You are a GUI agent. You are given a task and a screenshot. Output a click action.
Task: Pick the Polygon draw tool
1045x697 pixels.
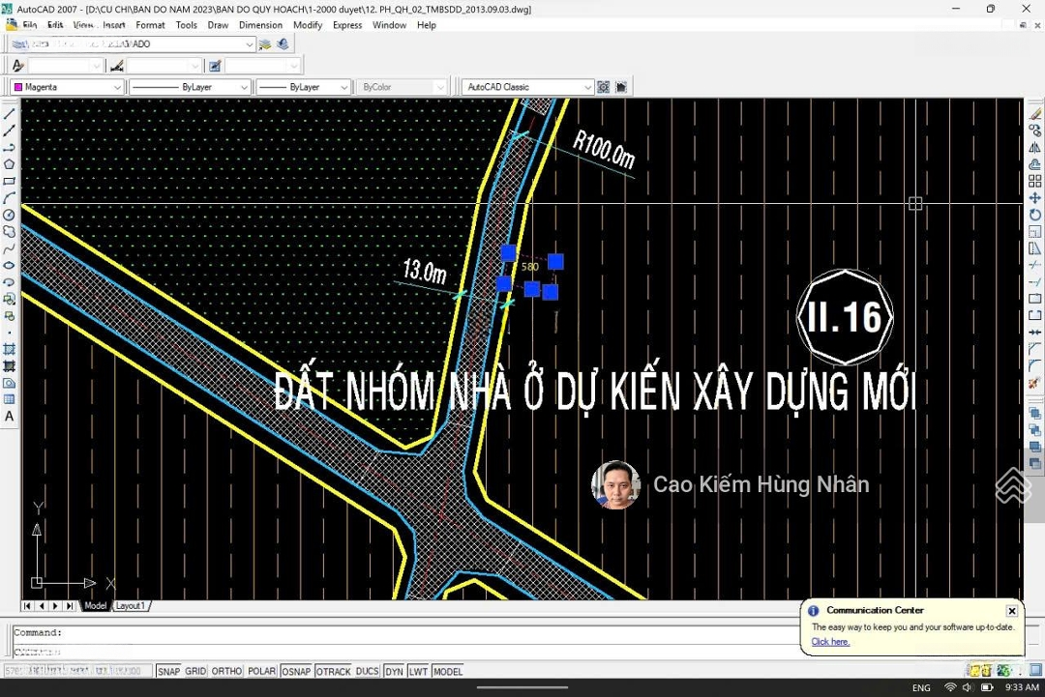pos(10,164)
